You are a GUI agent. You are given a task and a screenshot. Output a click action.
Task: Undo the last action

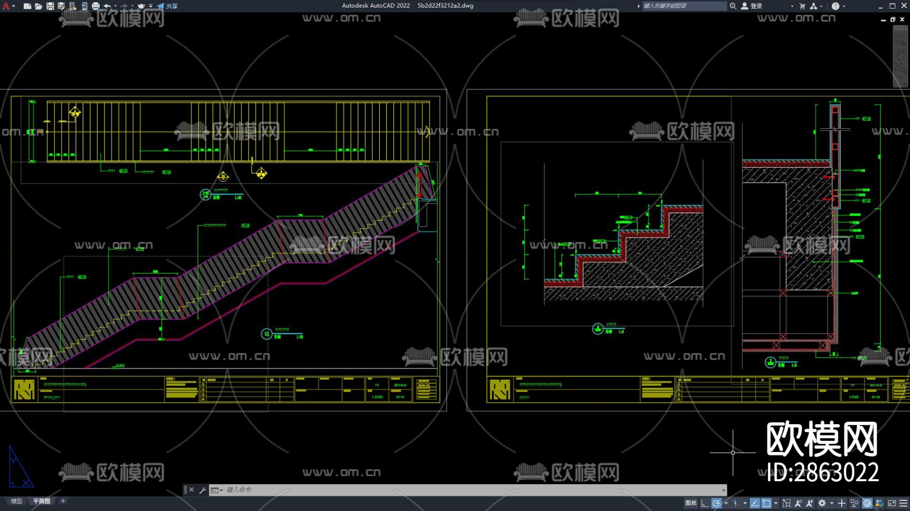point(107,6)
